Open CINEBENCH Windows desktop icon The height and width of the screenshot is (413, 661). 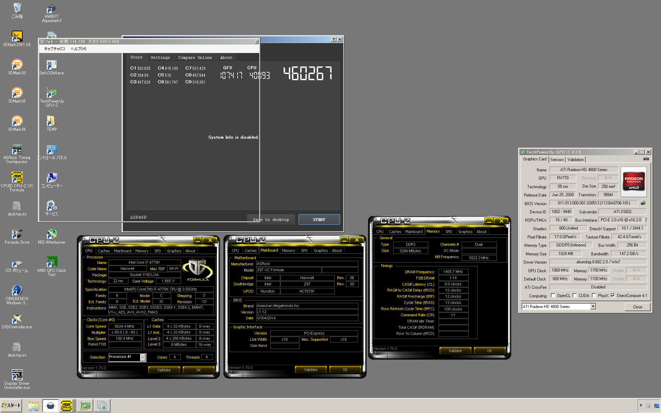(x=17, y=295)
